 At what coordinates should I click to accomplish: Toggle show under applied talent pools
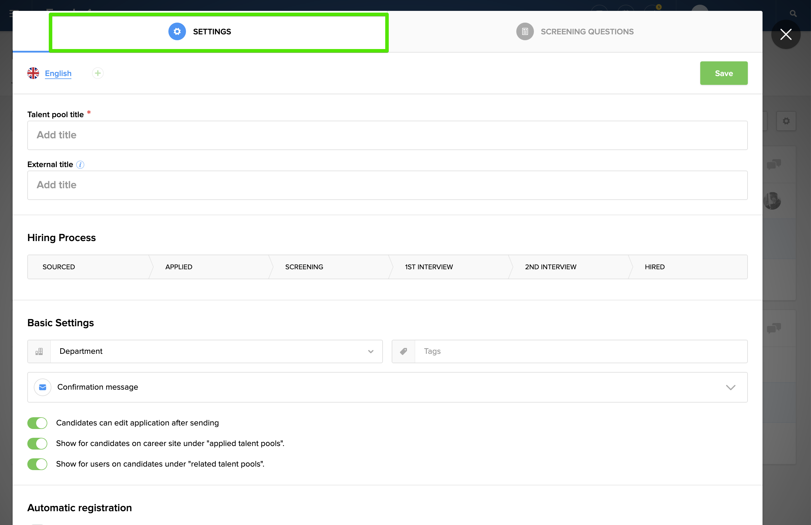38,444
